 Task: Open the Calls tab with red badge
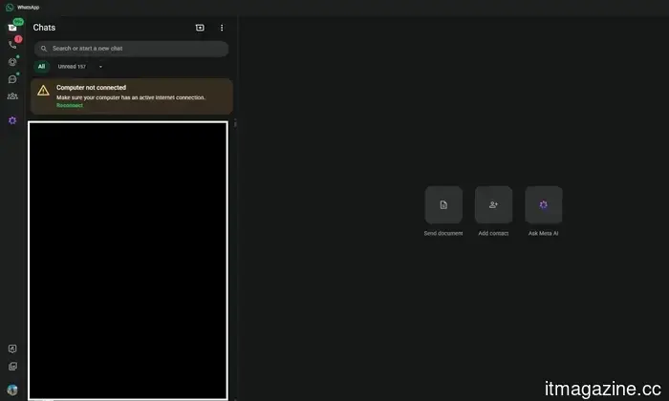[12, 45]
